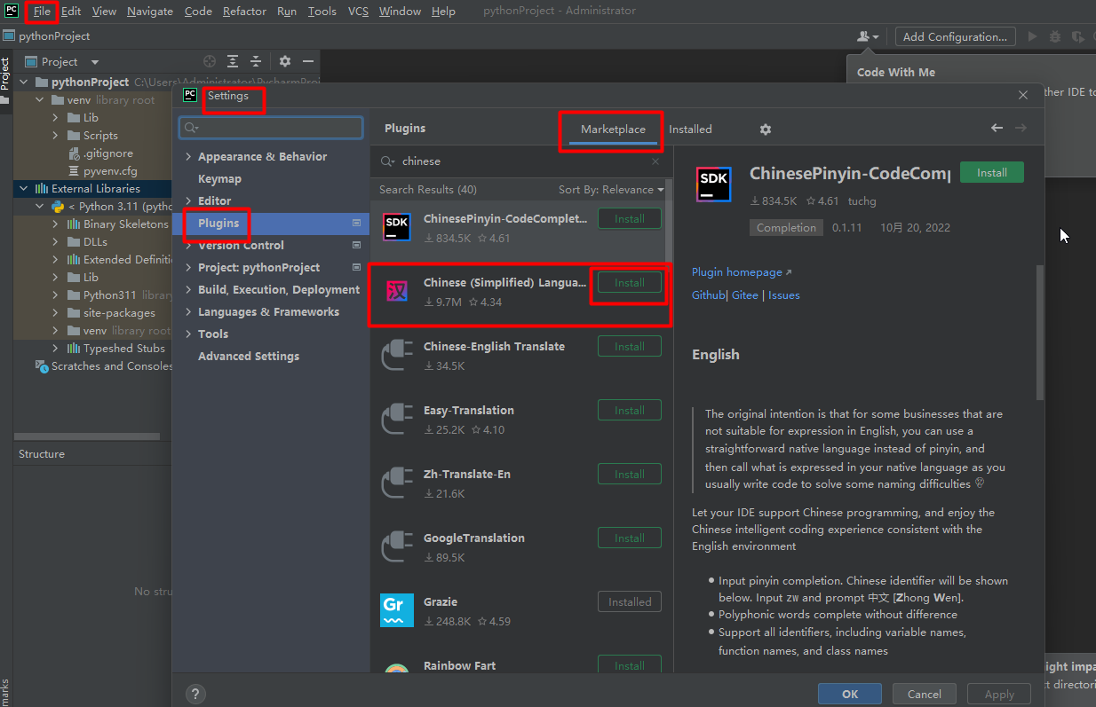The width and height of the screenshot is (1096, 707).
Task: Click the Cancel button
Action: [924, 695]
